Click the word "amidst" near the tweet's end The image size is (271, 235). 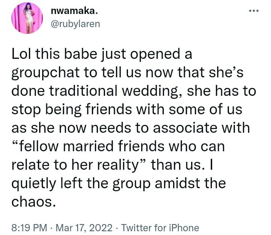(178, 183)
